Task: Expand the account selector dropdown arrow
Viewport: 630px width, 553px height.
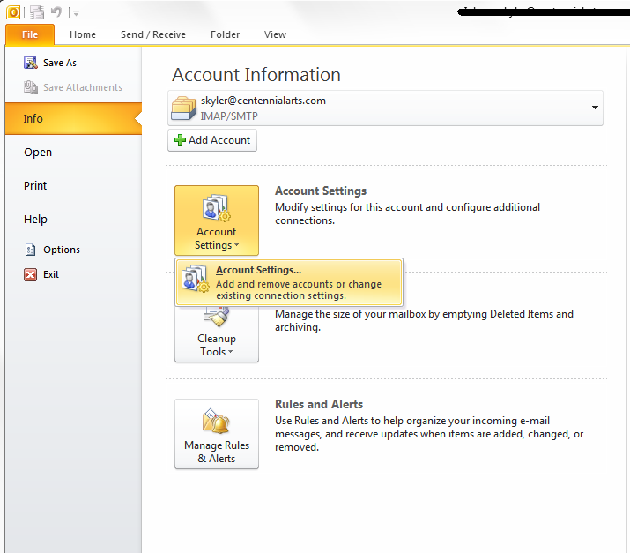Action: click(x=595, y=108)
